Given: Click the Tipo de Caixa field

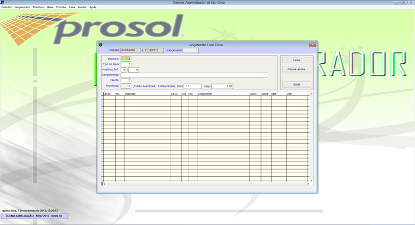Looking at the screenshot, I should click(x=126, y=64).
